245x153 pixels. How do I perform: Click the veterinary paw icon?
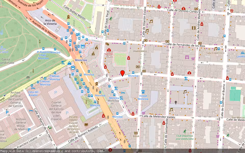pos(231,11)
